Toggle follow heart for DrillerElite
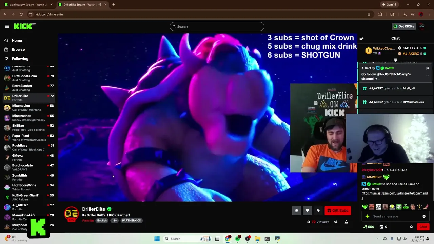The image size is (434, 244). [x=307, y=210]
